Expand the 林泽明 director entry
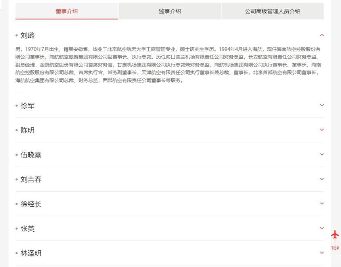341x267 pixels. [322, 253]
